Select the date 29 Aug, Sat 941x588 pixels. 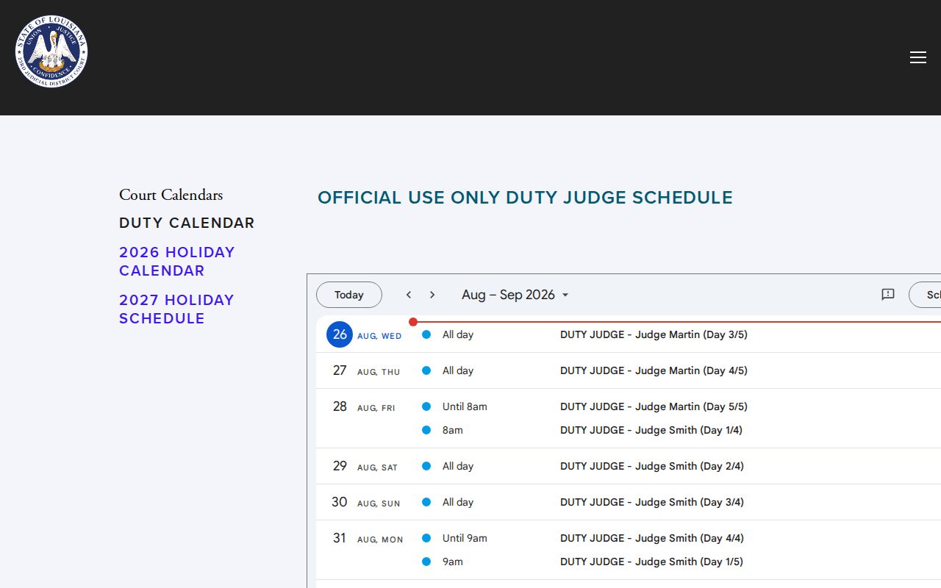pyautogui.click(x=365, y=466)
